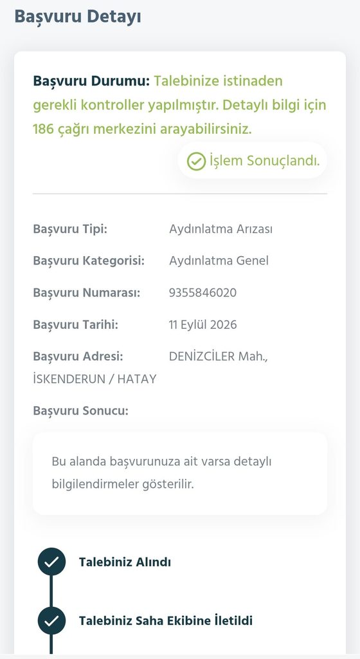Click the application number 9355846020
Screen dimensions: 360x659
pyautogui.click(x=203, y=293)
